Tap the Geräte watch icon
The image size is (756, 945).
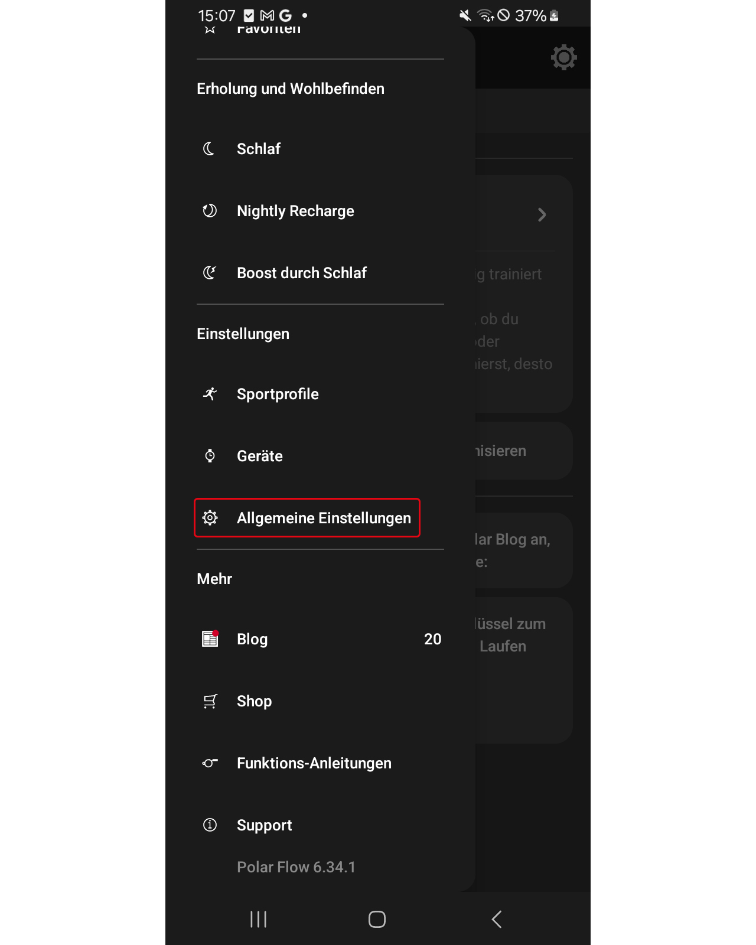click(210, 456)
